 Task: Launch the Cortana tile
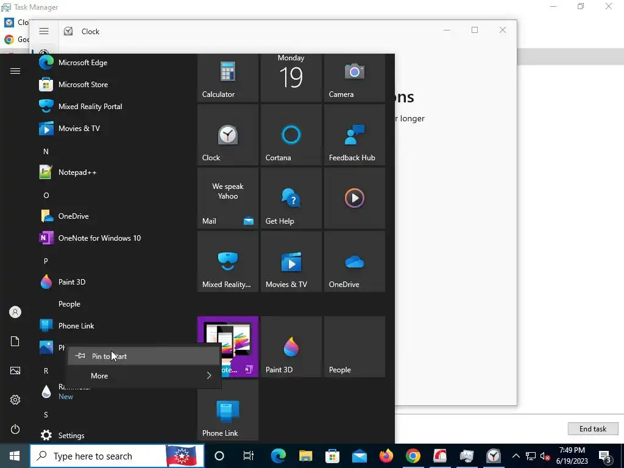(x=291, y=135)
